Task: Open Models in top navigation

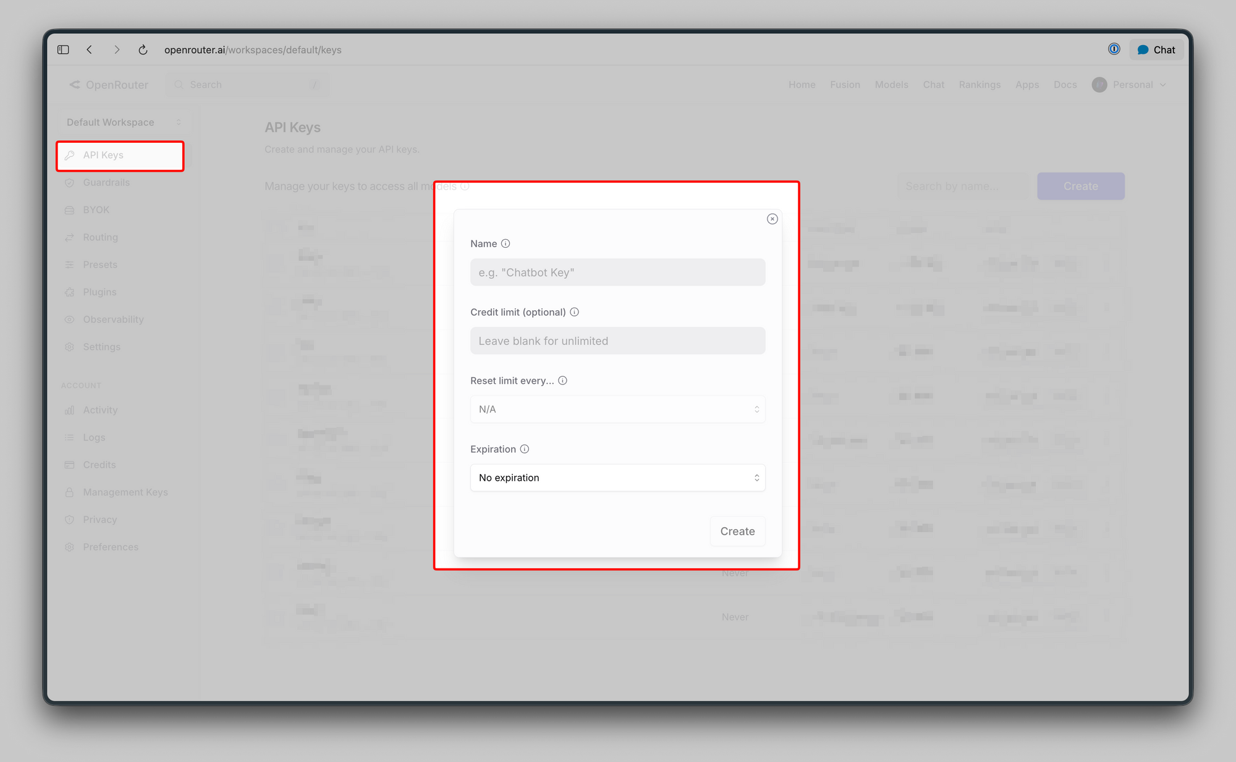Action: (891, 85)
